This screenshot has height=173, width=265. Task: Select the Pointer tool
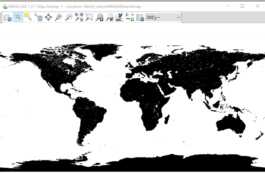(x=18, y=17)
